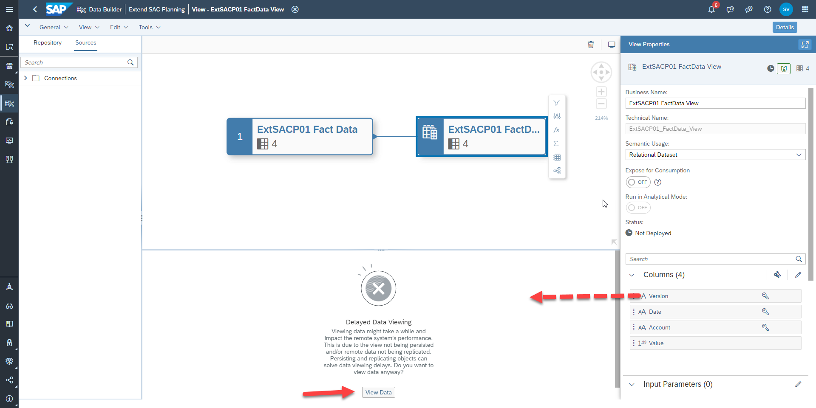Type in the Business Name field
This screenshot has width=816, height=408.
[715, 103]
